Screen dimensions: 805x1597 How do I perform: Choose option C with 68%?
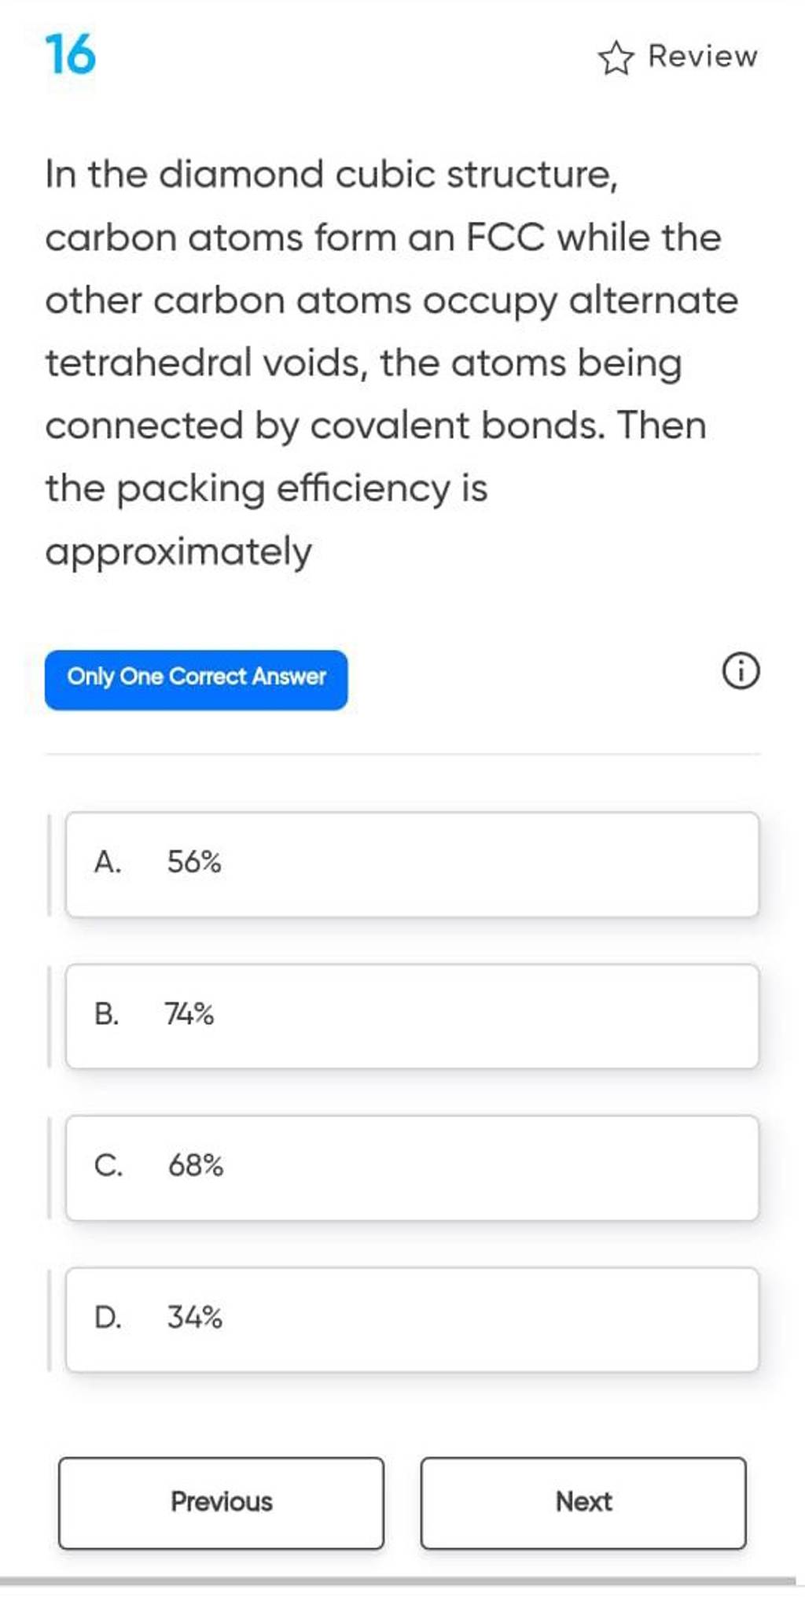pos(402,1166)
